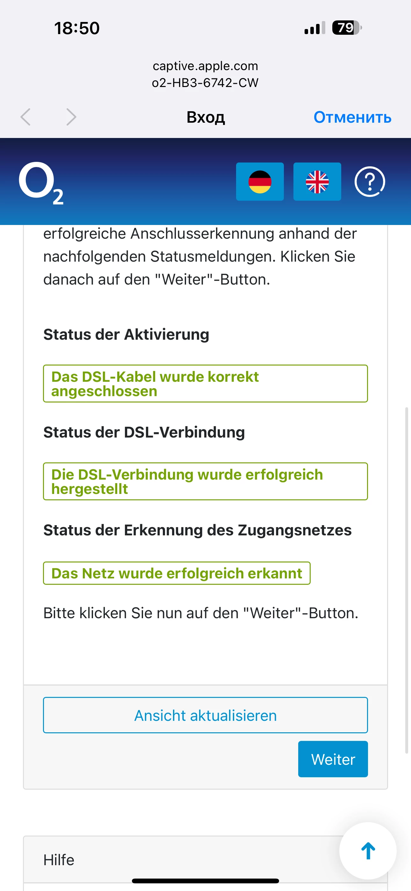Go forward using the right navigation arrow

(x=71, y=117)
